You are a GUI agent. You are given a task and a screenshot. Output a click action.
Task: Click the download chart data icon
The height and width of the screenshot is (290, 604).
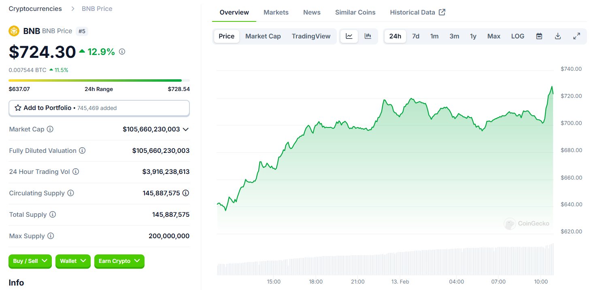pyautogui.click(x=558, y=36)
